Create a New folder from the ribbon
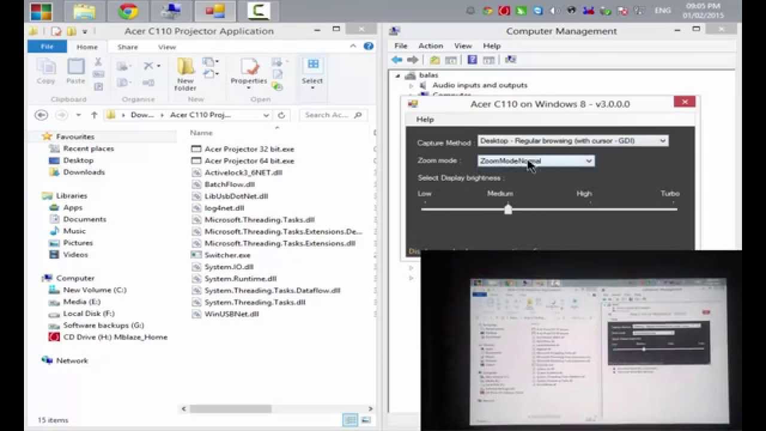Viewport: 766px width, 431px height. [186, 74]
